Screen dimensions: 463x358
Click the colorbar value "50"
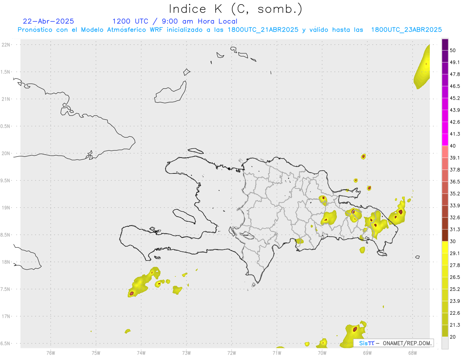(x=453, y=50)
